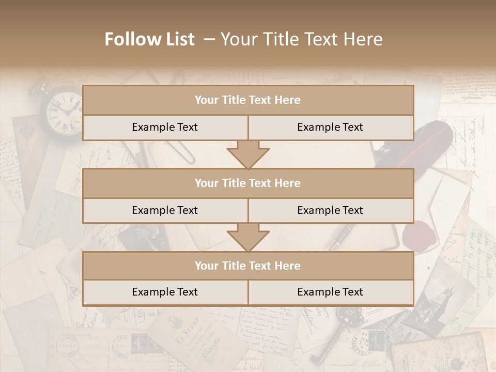Click "Your Title Text Here" in slide heading
496x372 pixels.
pyautogui.click(x=302, y=39)
